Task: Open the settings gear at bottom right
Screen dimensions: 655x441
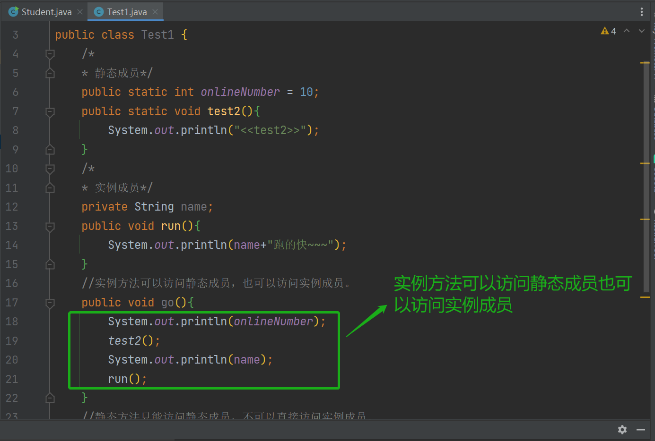Action: [x=622, y=429]
